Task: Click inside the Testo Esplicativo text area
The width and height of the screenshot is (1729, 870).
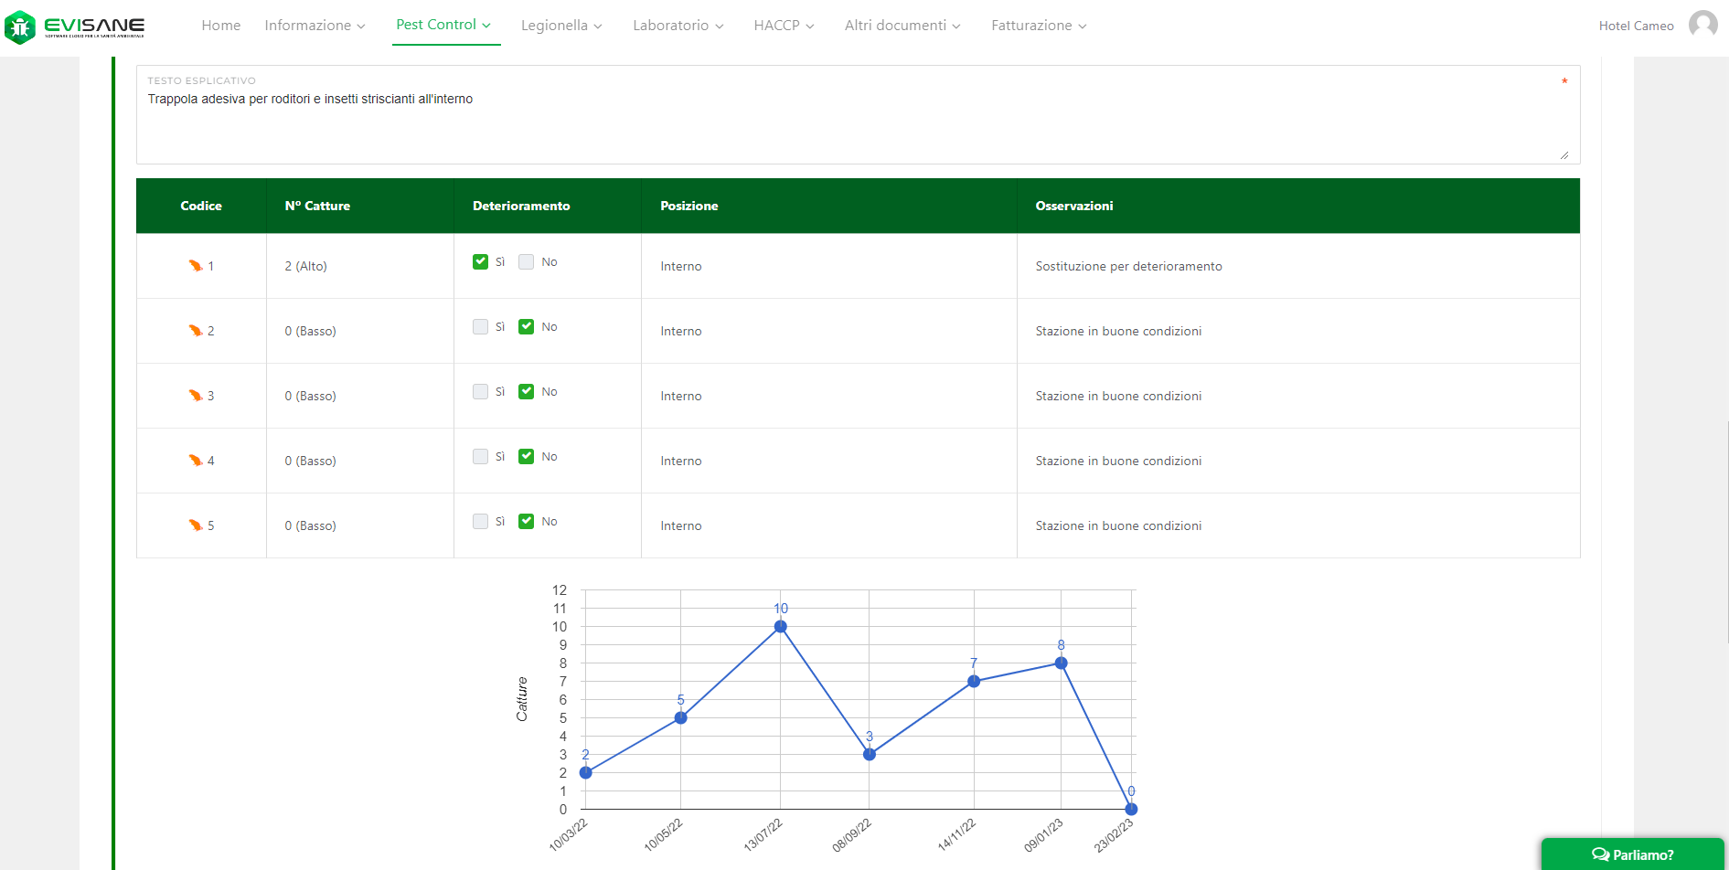Action: coord(858,123)
